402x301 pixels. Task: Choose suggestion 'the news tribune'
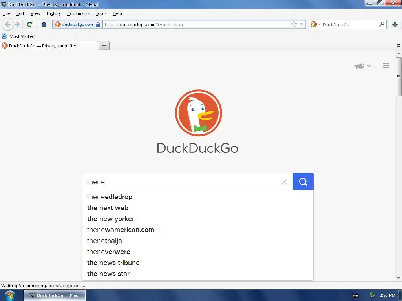pyautogui.click(x=198, y=263)
